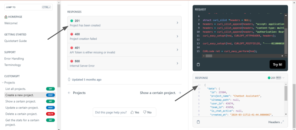Click the GET badge of List all projects

pyautogui.click(x=50, y=89)
